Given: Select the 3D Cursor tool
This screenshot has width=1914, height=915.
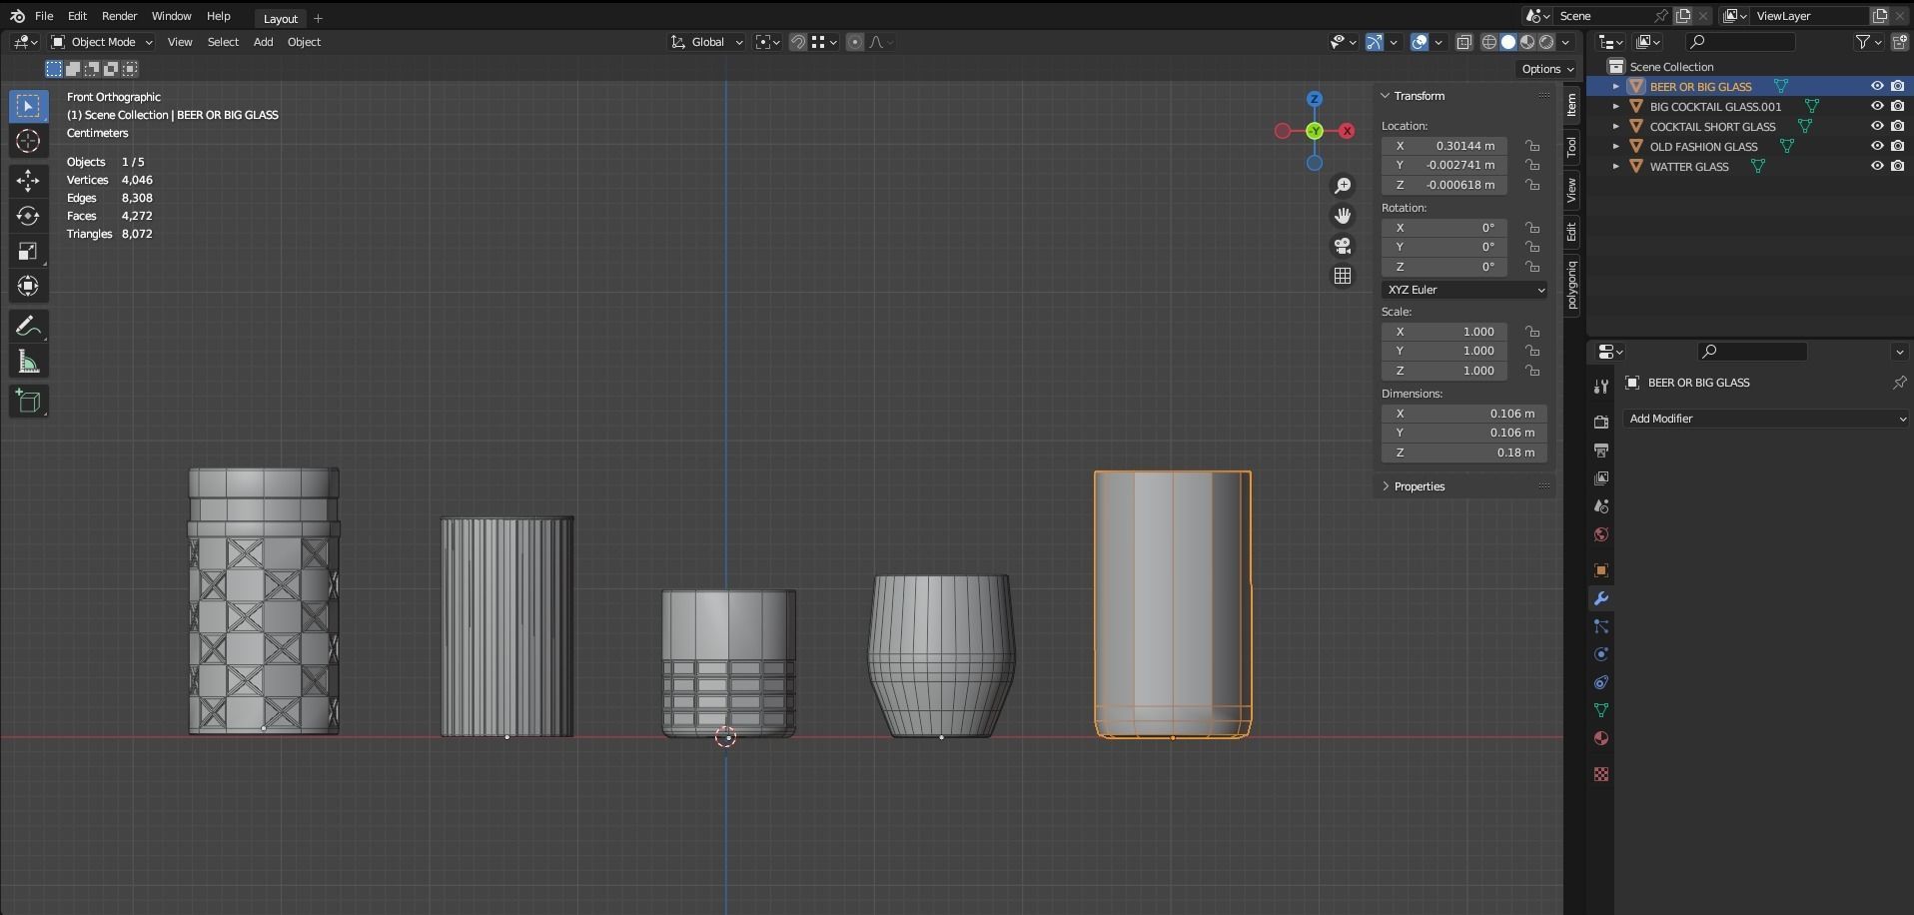Looking at the screenshot, I should [28, 142].
